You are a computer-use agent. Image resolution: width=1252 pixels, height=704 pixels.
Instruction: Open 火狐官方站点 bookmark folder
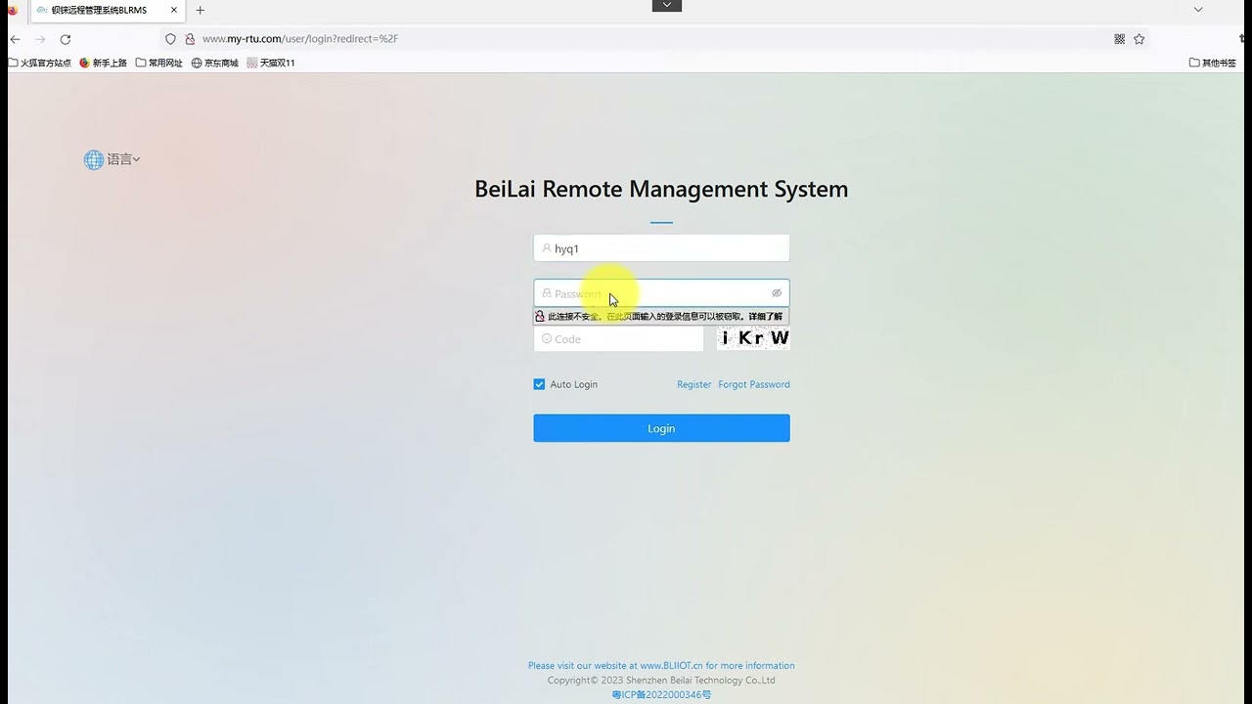pyautogui.click(x=39, y=63)
